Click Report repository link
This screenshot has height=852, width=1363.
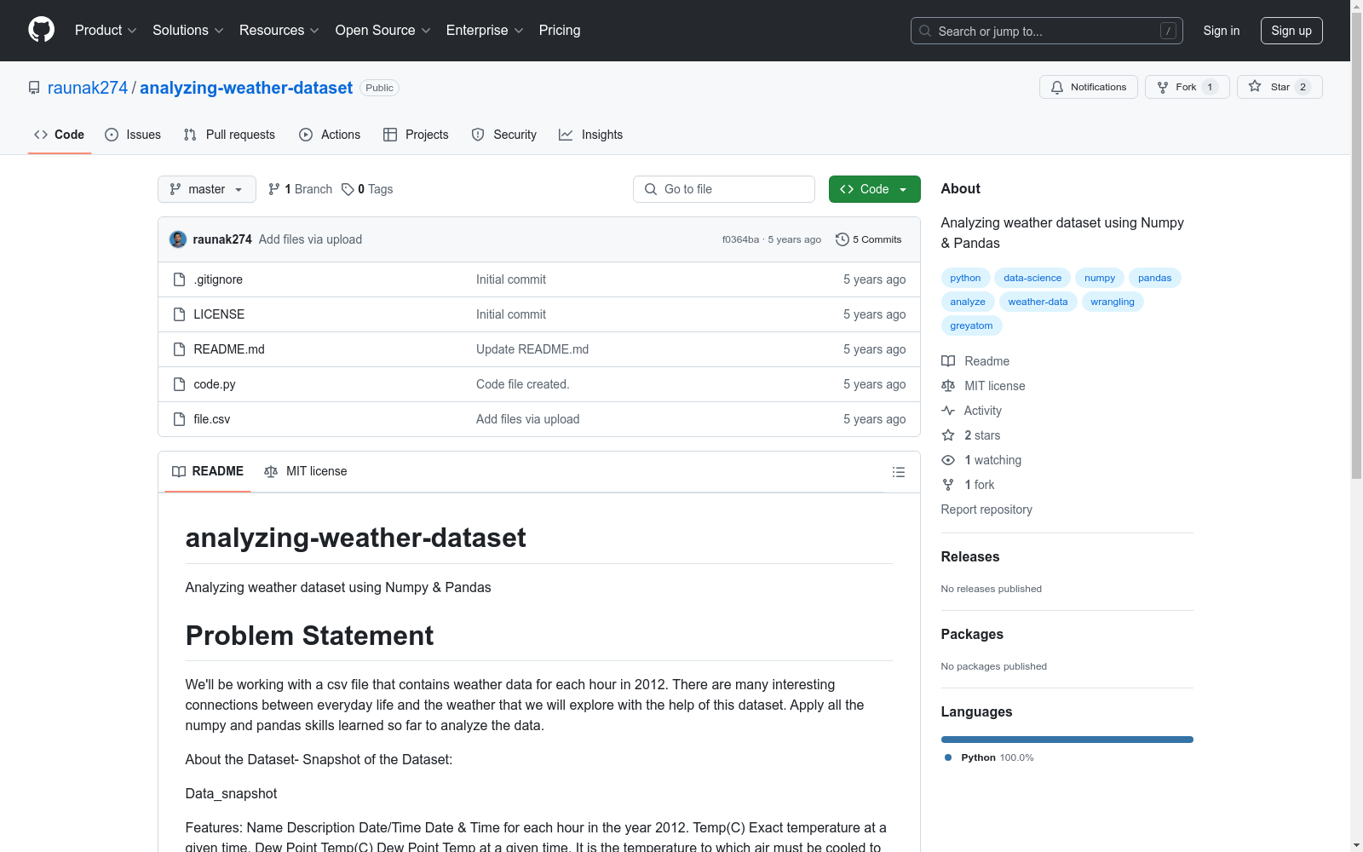tap(986, 509)
